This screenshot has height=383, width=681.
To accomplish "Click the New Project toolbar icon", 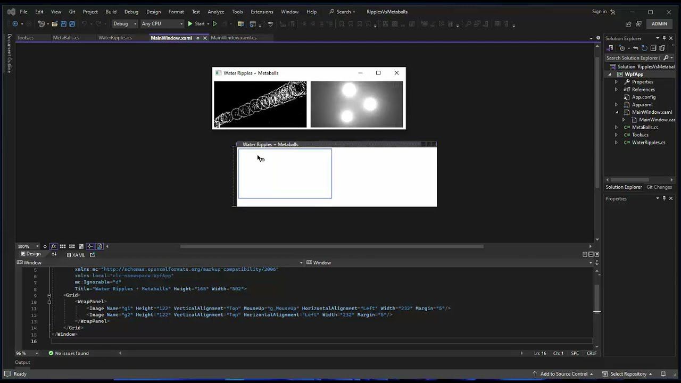I will tap(41, 24).
